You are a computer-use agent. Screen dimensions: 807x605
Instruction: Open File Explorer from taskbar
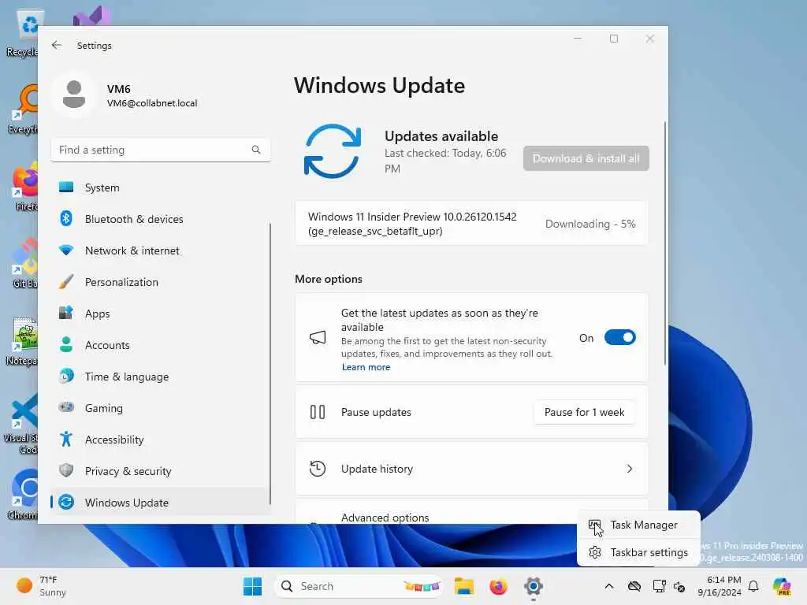[x=463, y=586]
